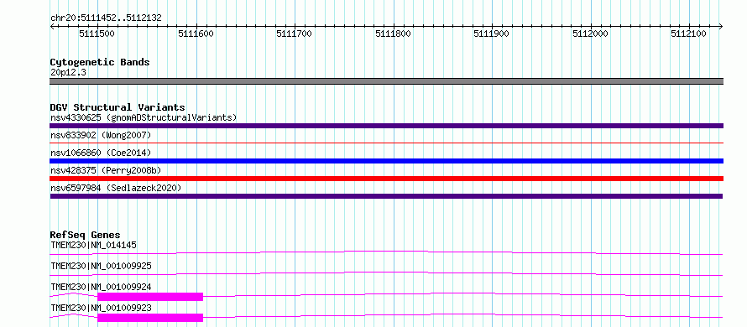The image size is (747, 327).
Task: Click the purple nsv4330625 variant bar
Action: 386,126
